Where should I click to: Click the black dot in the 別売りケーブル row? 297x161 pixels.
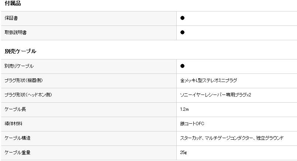coord(182,66)
